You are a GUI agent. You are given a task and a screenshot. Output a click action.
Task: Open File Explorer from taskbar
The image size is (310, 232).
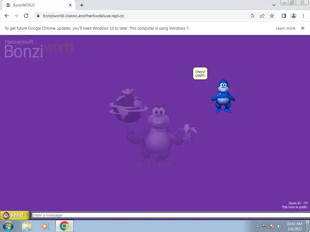point(27,226)
